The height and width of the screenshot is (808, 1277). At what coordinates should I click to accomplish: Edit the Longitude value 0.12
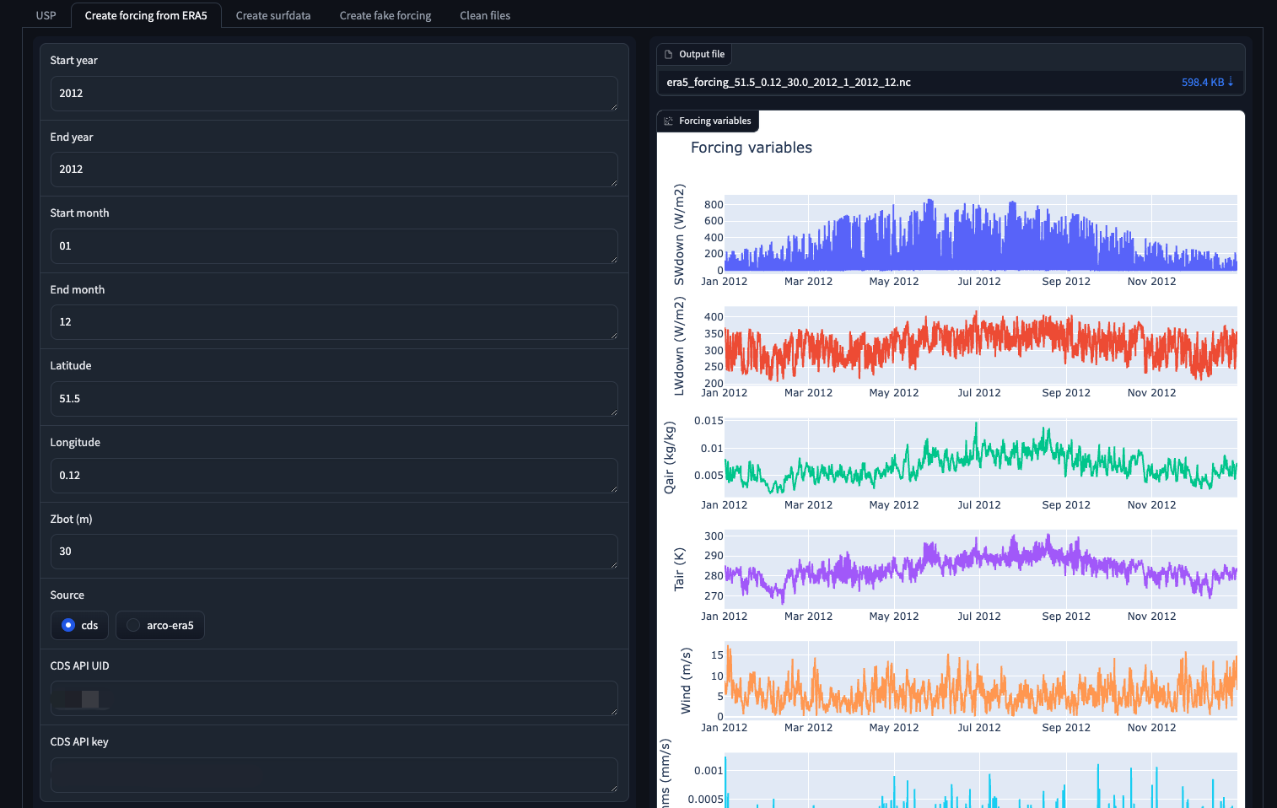click(334, 476)
